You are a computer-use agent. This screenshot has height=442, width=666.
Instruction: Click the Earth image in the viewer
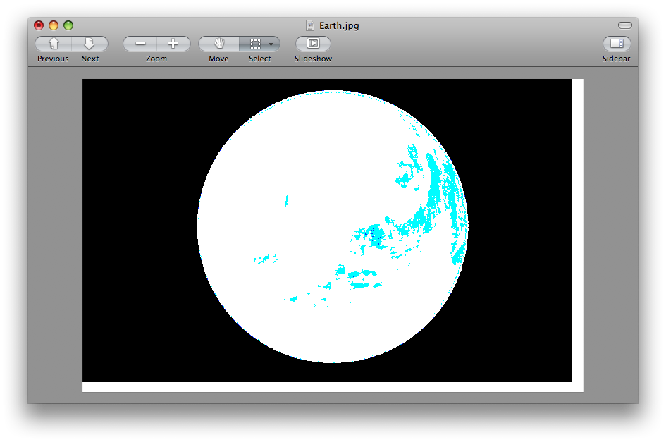pos(333,235)
